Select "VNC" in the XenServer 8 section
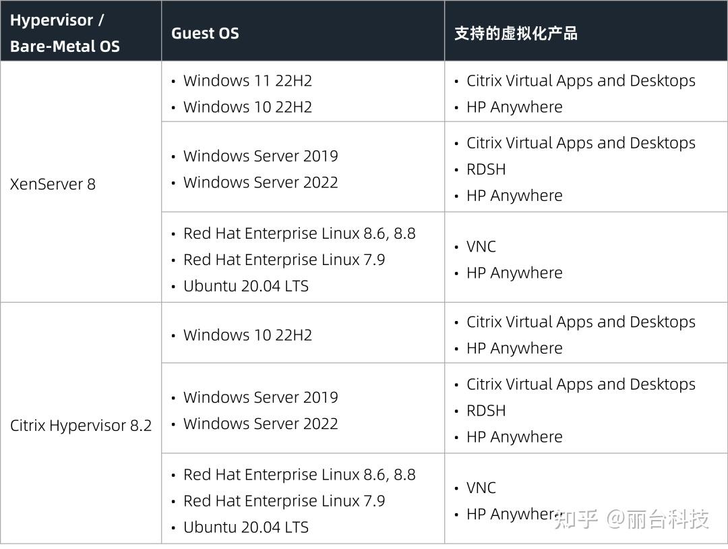The width and height of the screenshot is (728, 549). coord(481,247)
